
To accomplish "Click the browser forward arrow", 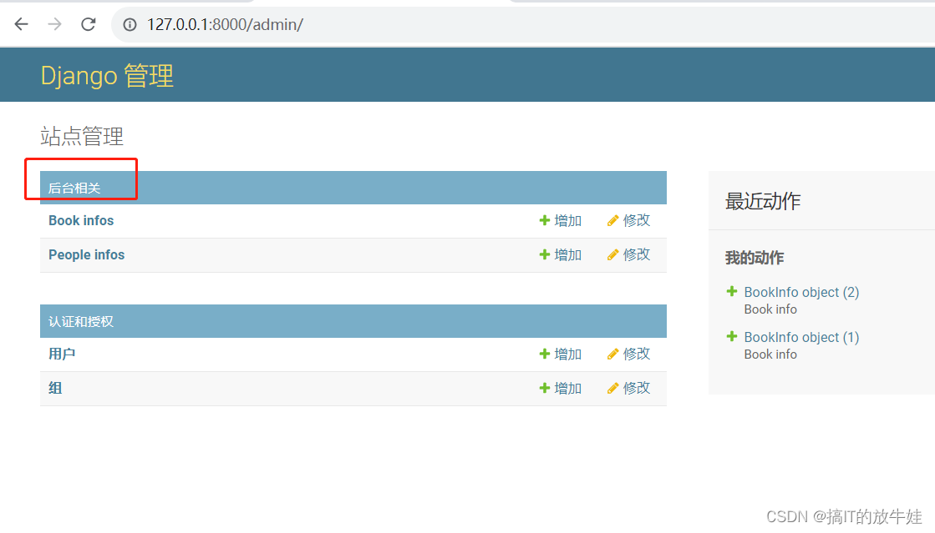I will click(x=55, y=24).
